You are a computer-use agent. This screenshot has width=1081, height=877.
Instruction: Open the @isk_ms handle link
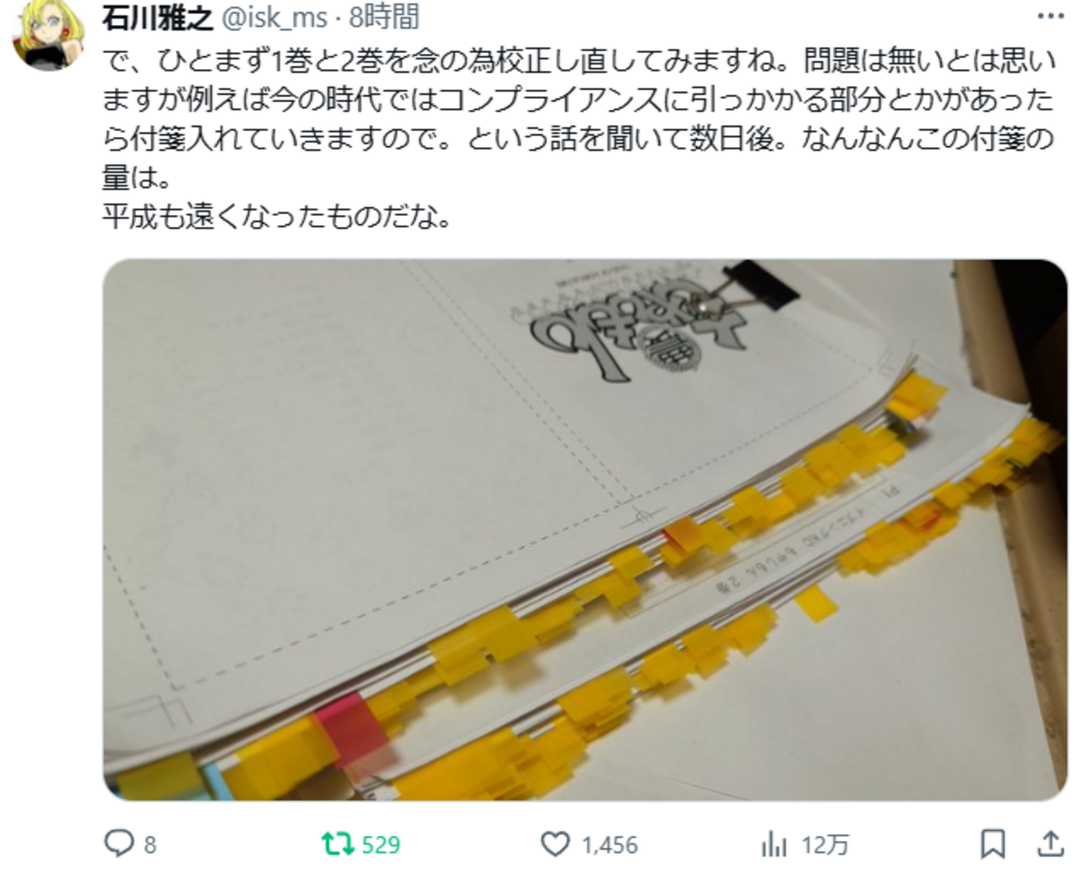pos(273,17)
